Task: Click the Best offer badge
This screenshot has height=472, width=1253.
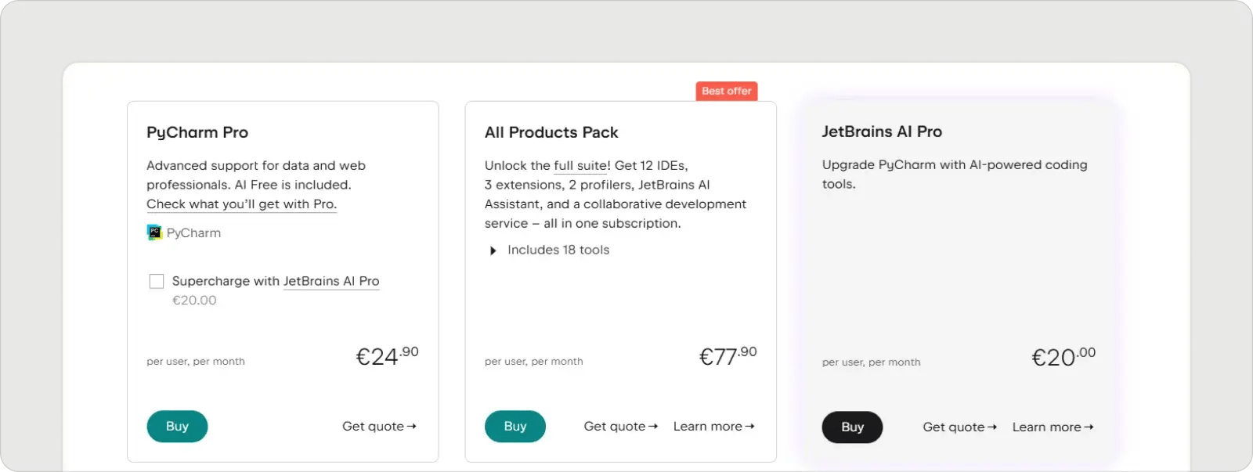Action: pyautogui.click(x=726, y=91)
